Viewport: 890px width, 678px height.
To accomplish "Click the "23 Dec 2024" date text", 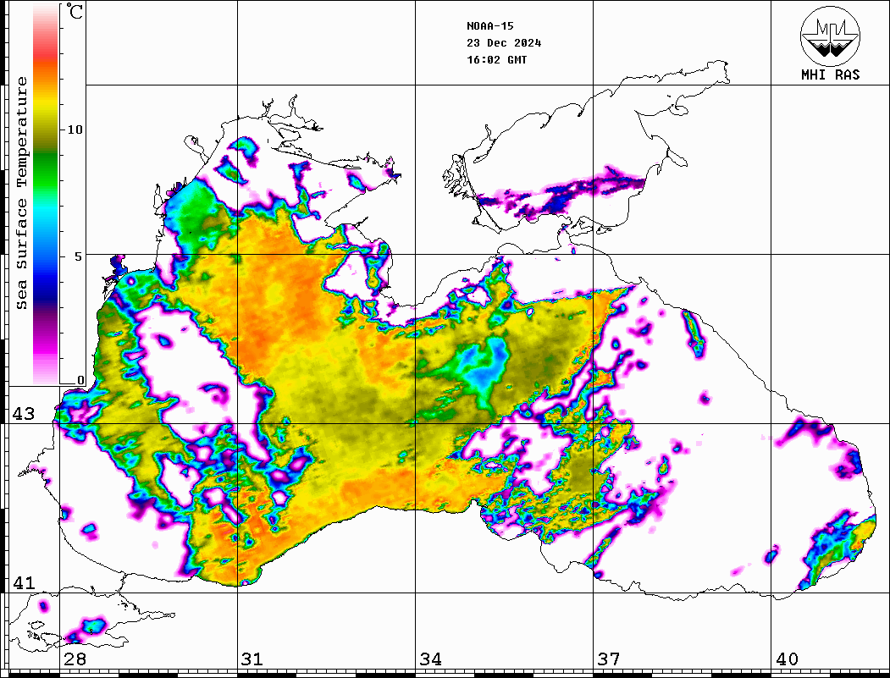I will click(504, 43).
